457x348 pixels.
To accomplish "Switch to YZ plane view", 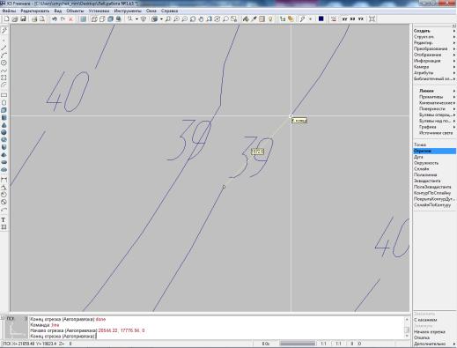I will point(361,19).
